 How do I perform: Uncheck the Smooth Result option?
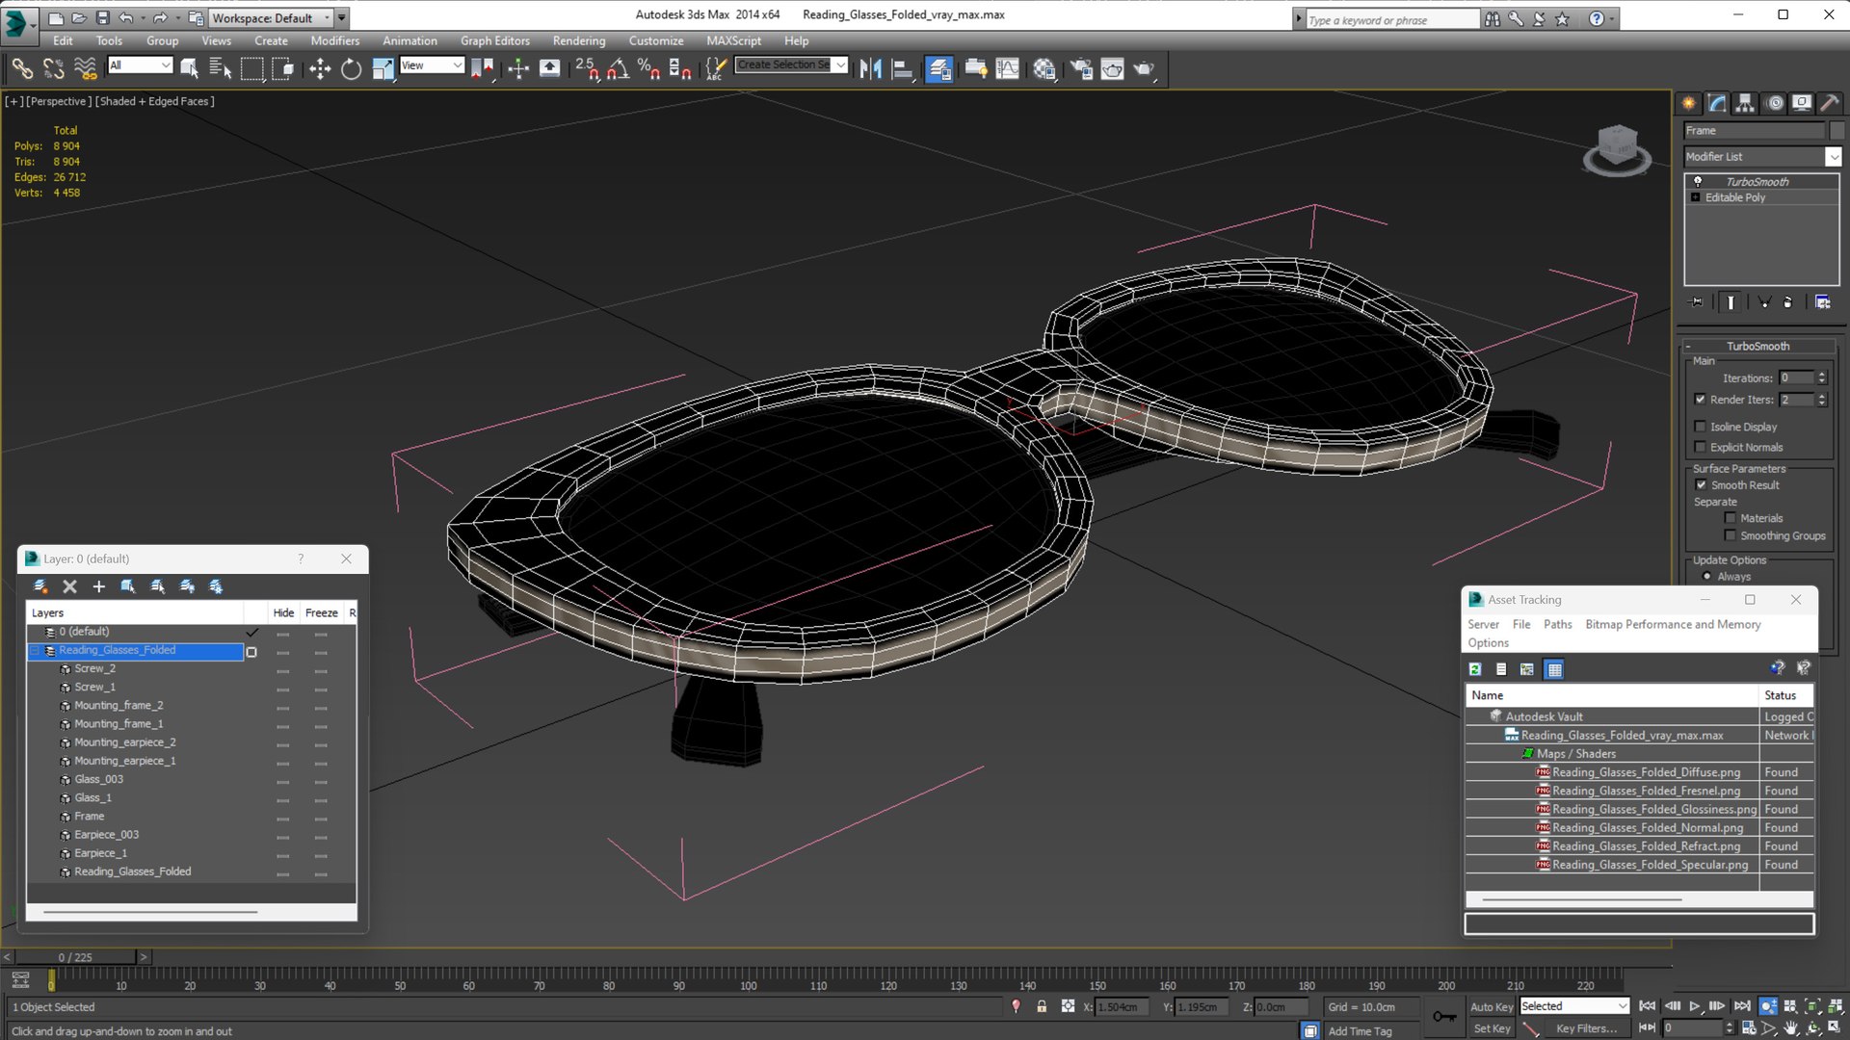(x=1701, y=485)
